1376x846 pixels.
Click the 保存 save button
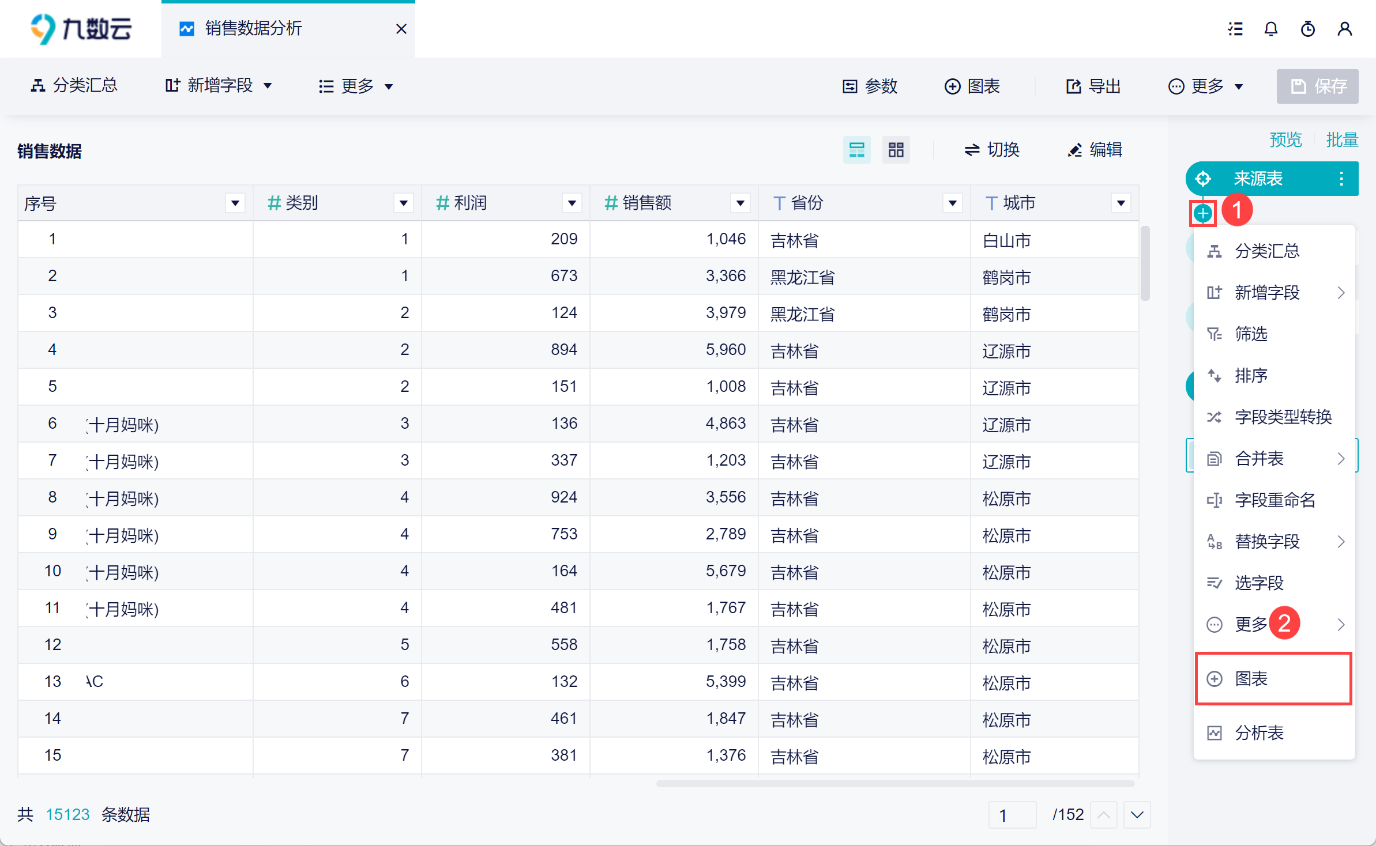[1317, 86]
